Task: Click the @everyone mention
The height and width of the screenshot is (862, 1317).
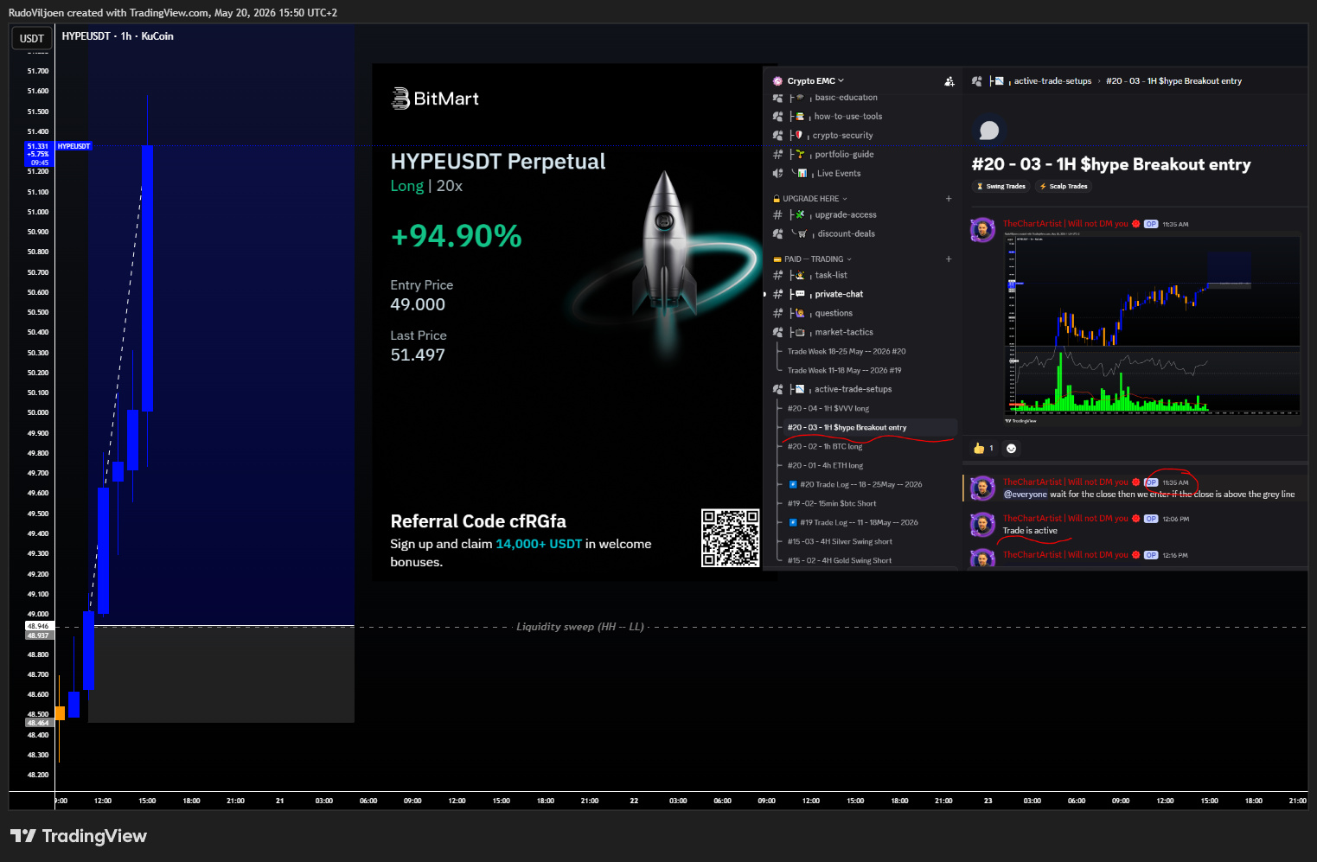Action: coord(1025,495)
